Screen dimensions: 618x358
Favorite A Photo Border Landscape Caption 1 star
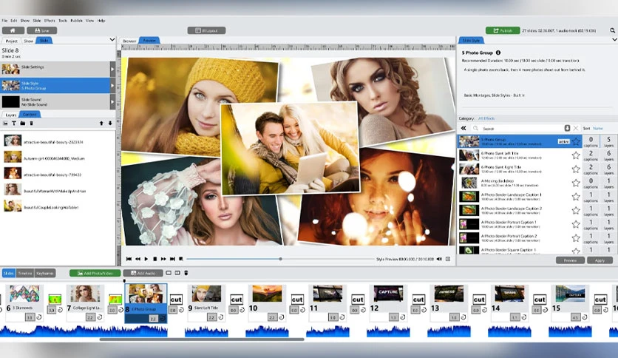point(576,197)
